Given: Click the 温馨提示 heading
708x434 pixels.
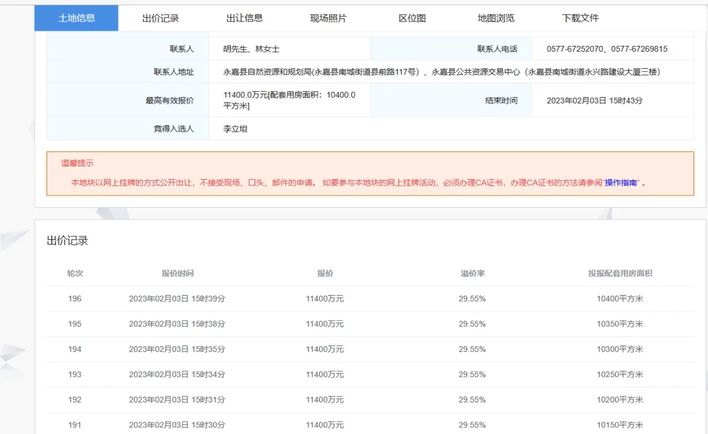Looking at the screenshot, I should pyautogui.click(x=77, y=163).
